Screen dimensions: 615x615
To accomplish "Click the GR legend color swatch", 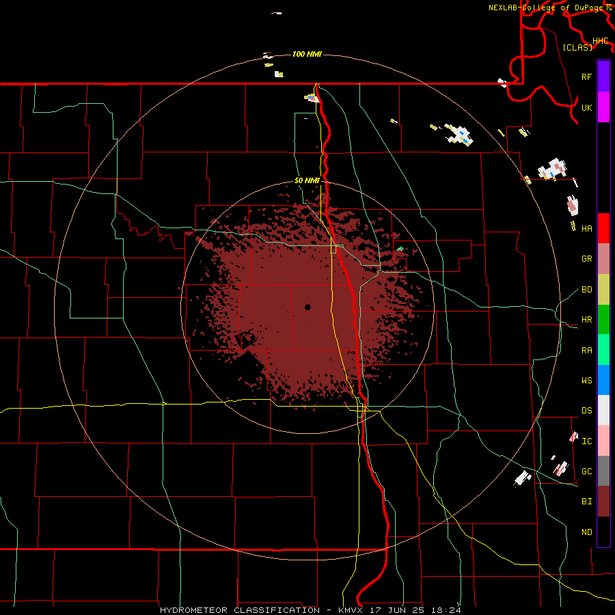I will pos(603,259).
